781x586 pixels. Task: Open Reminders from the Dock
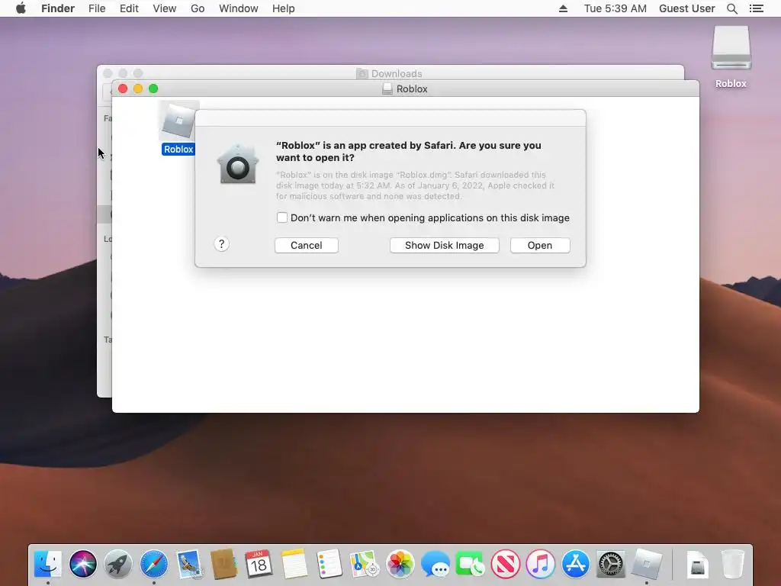(329, 564)
